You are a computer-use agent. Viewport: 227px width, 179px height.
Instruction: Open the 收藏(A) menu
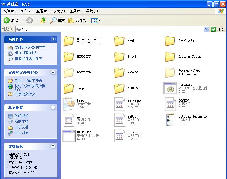pos(59,11)
